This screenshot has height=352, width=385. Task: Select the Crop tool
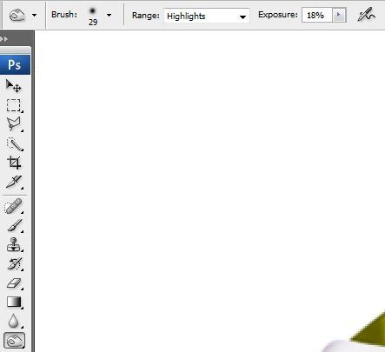pyautogui.click(x=14, y=163)
